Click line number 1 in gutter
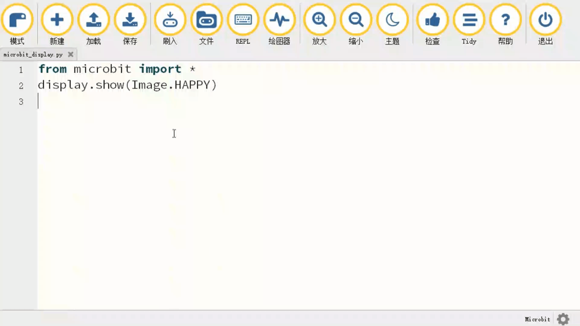Image resolution: width=580 pixels, height=326 pixels. point(21,70)
